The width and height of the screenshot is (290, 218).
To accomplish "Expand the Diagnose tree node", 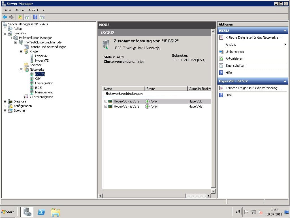I will [5, 101].
